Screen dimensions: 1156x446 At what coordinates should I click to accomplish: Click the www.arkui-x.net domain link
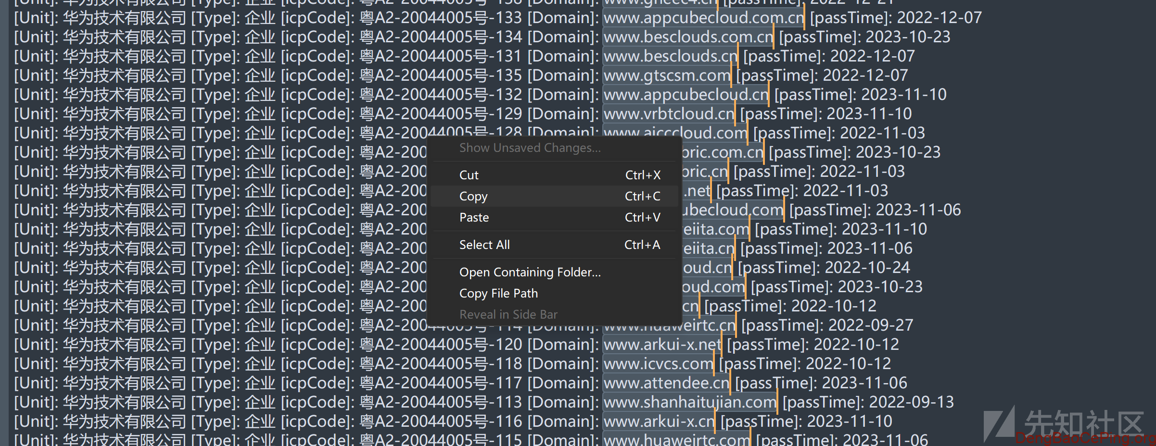662,345
